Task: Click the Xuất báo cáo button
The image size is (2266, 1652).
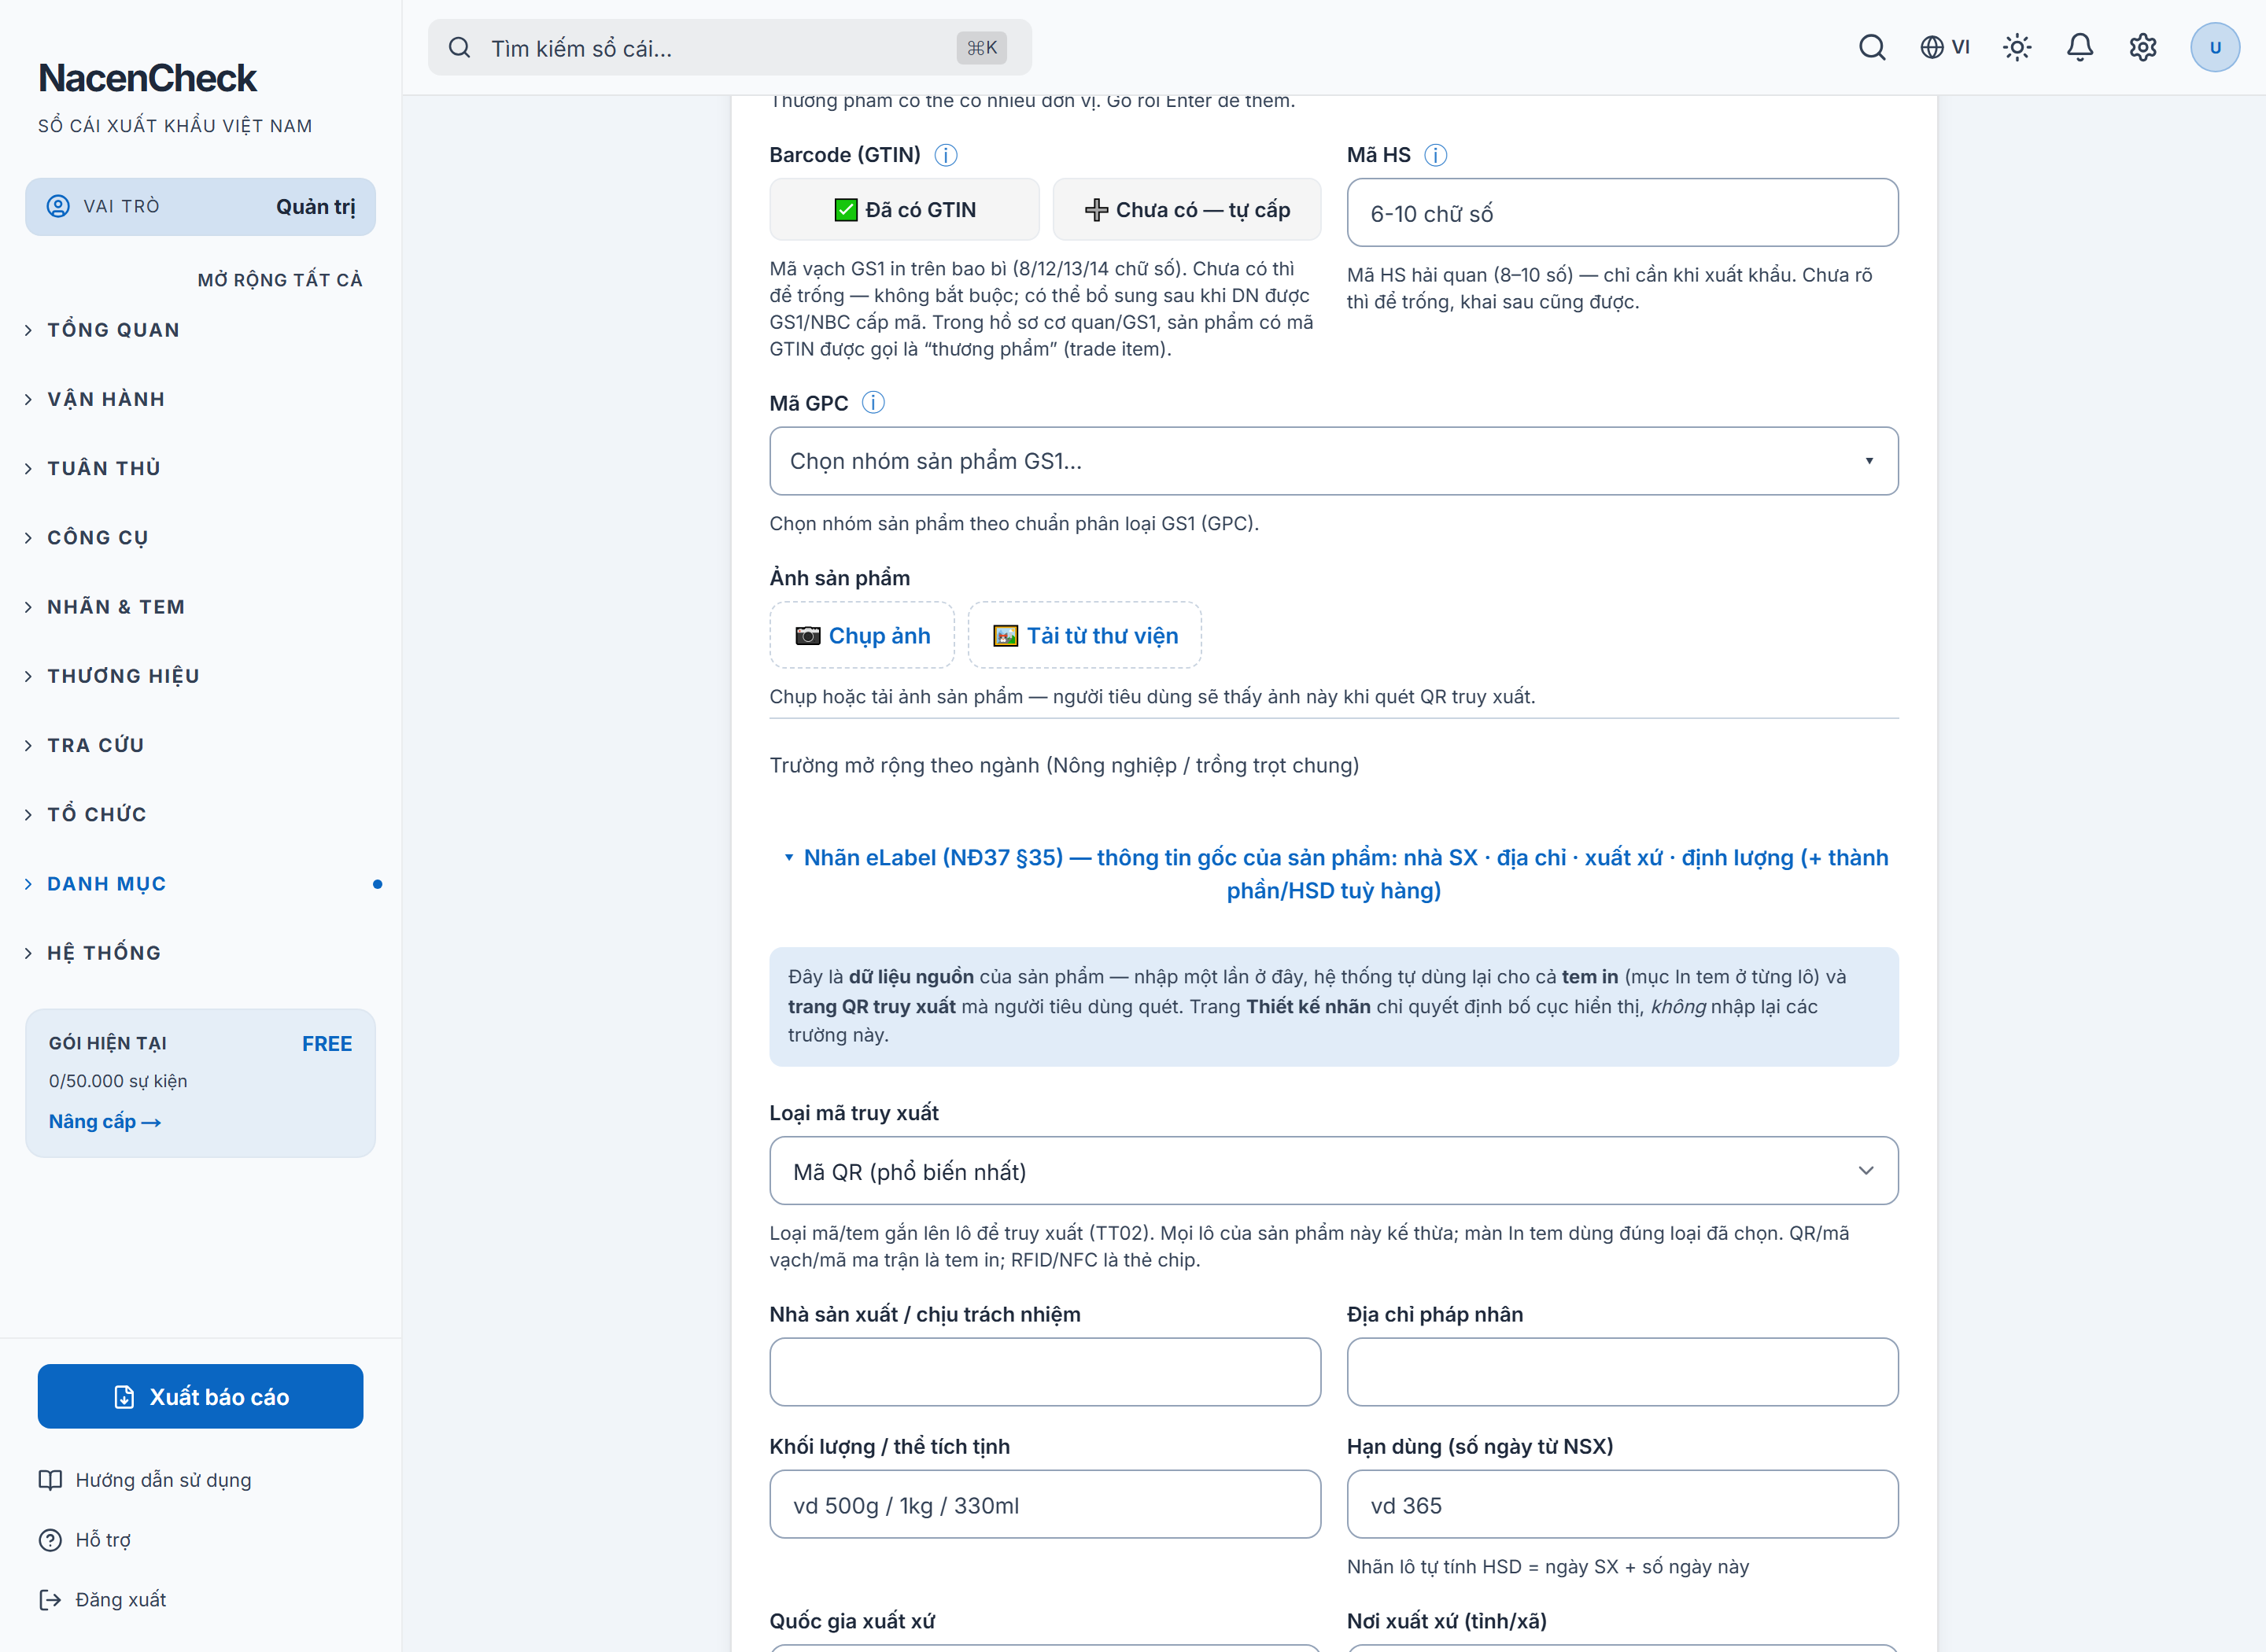Action: point(200,1397)
